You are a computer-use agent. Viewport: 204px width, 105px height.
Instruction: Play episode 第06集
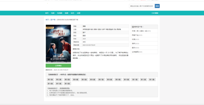93,79
